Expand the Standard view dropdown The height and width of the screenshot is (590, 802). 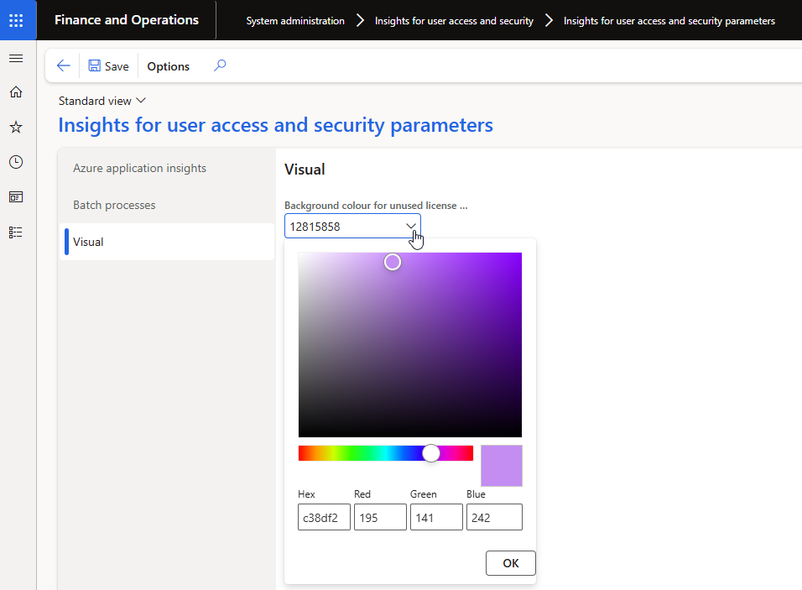(x=102, y=101)
